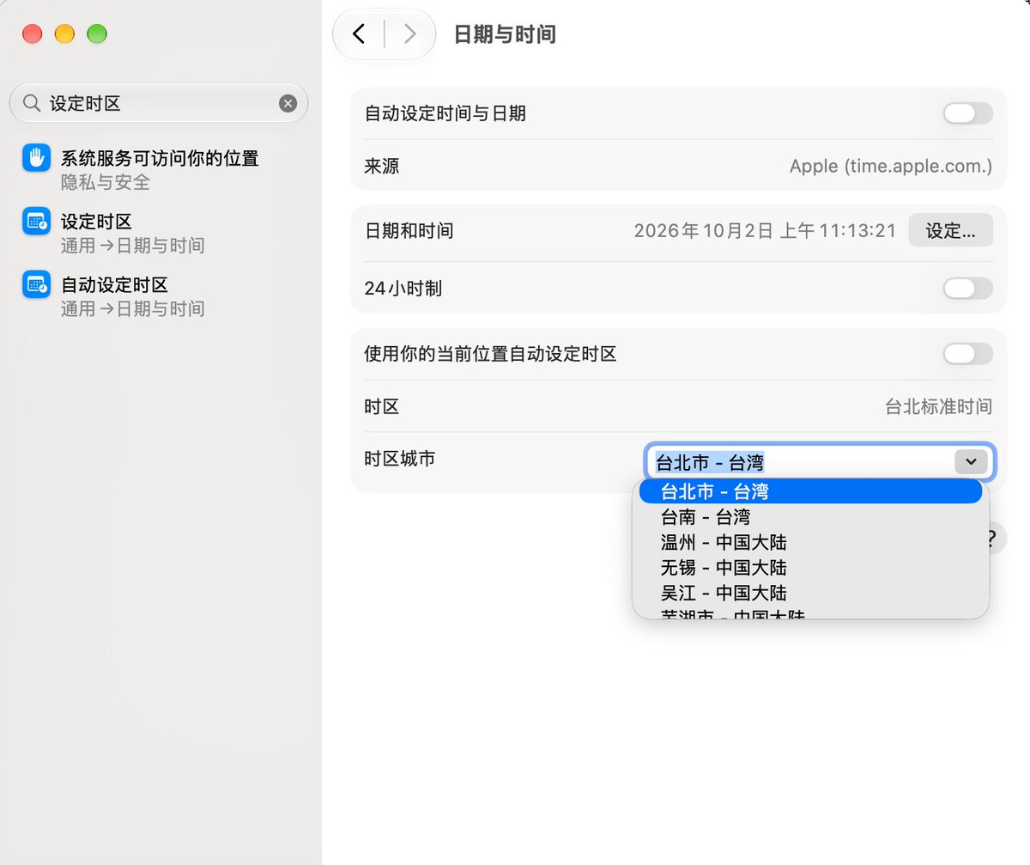Select 台北市 - 台湾 from the list

pyautogui.click(x=810, y=491)
